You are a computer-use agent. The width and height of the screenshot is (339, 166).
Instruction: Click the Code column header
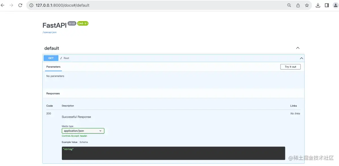tap(49, 106)
